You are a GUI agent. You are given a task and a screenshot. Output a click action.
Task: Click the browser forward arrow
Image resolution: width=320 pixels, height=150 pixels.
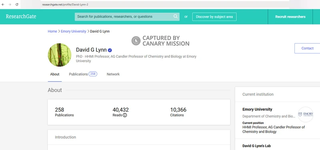[x=10, y=4]
